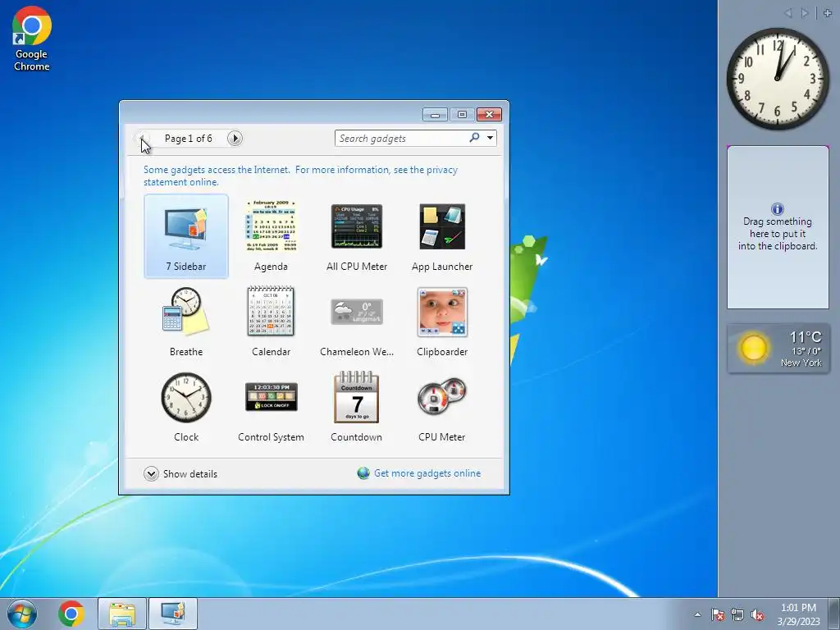Select the App Launcher gadget
Image resolution: width=840 pixels, height=630 pixels.
click(x=442, y=236)
